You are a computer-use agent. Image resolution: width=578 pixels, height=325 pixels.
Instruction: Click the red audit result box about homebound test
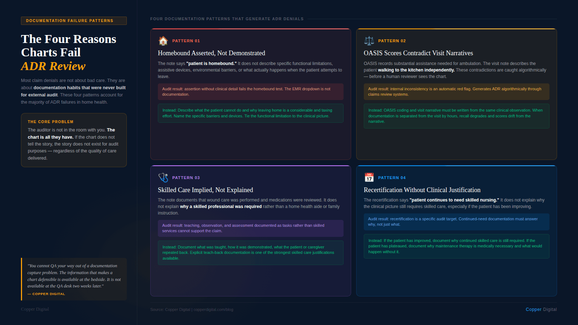click(x=251, y=92)
